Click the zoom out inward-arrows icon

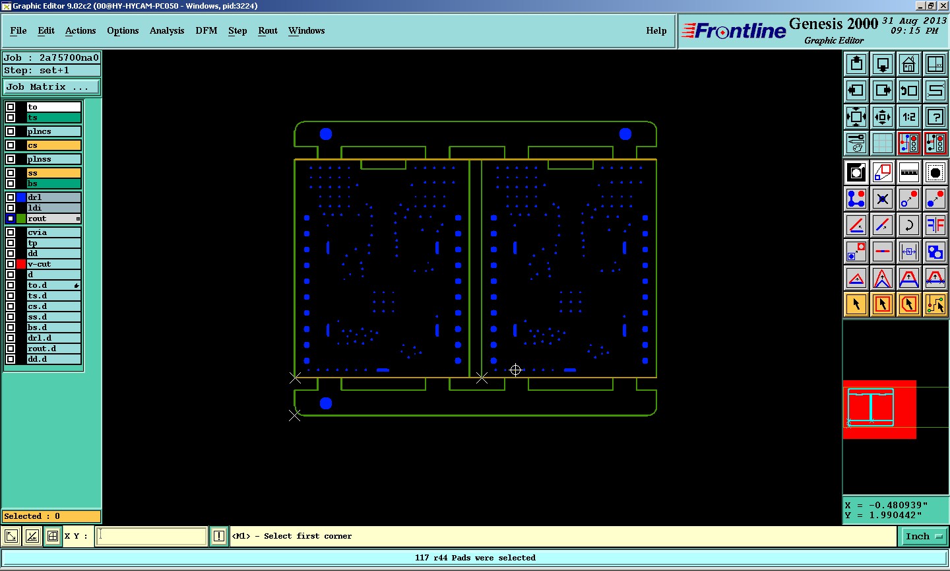[x=883, y=117]
